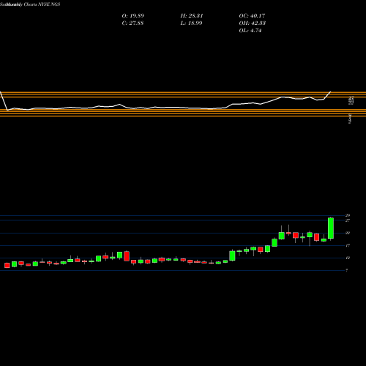
Task: Click the 'L: 18.99' low price value
Action: pos(191,23)
